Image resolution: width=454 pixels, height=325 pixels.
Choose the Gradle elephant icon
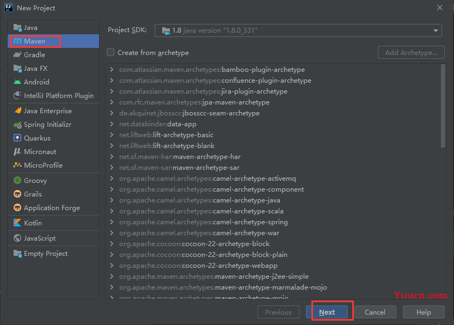17,55
